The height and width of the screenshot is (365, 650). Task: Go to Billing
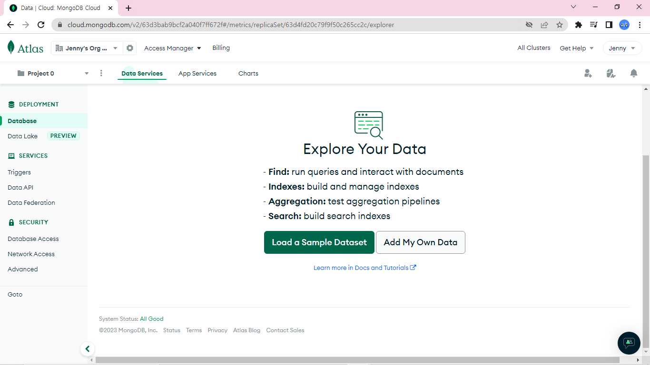tap(221, 48)
